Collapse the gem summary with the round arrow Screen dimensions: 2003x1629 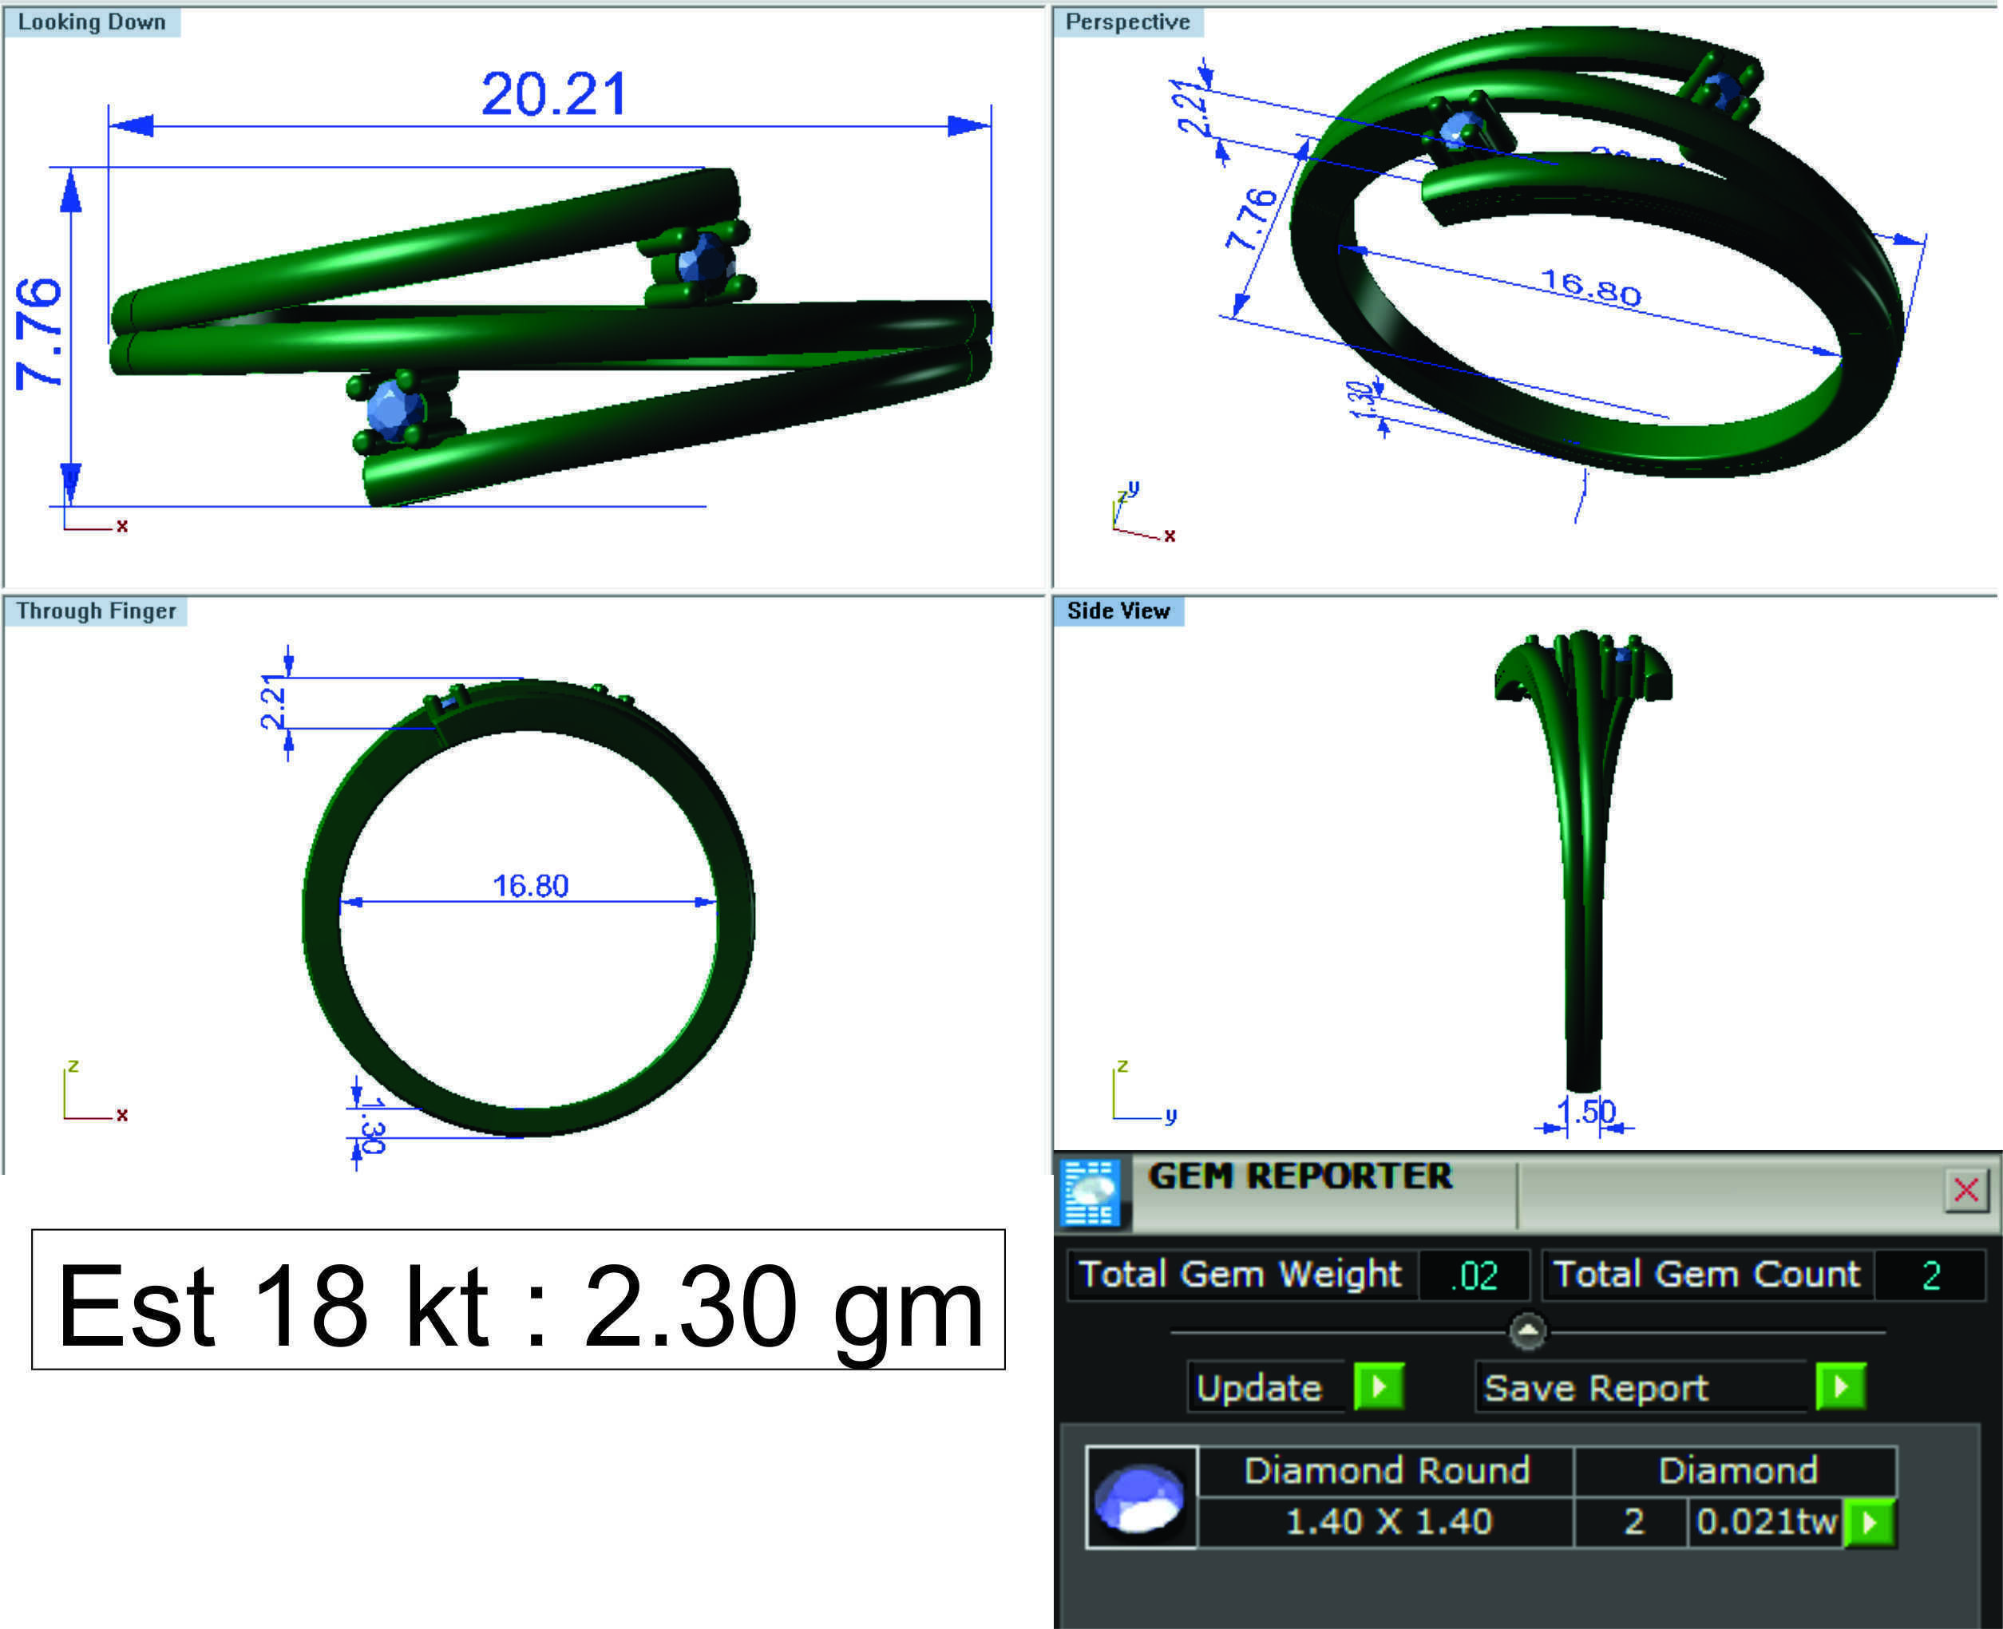pyautogui.click(x=1528, y=1330)
